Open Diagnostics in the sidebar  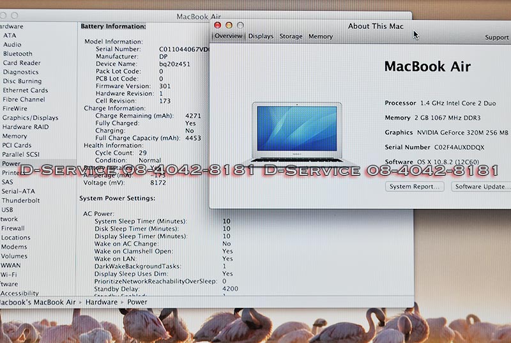20,72
